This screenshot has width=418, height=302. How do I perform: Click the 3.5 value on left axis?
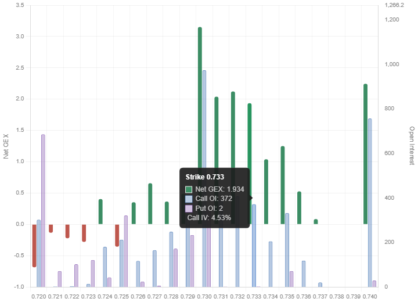point(20,5)
